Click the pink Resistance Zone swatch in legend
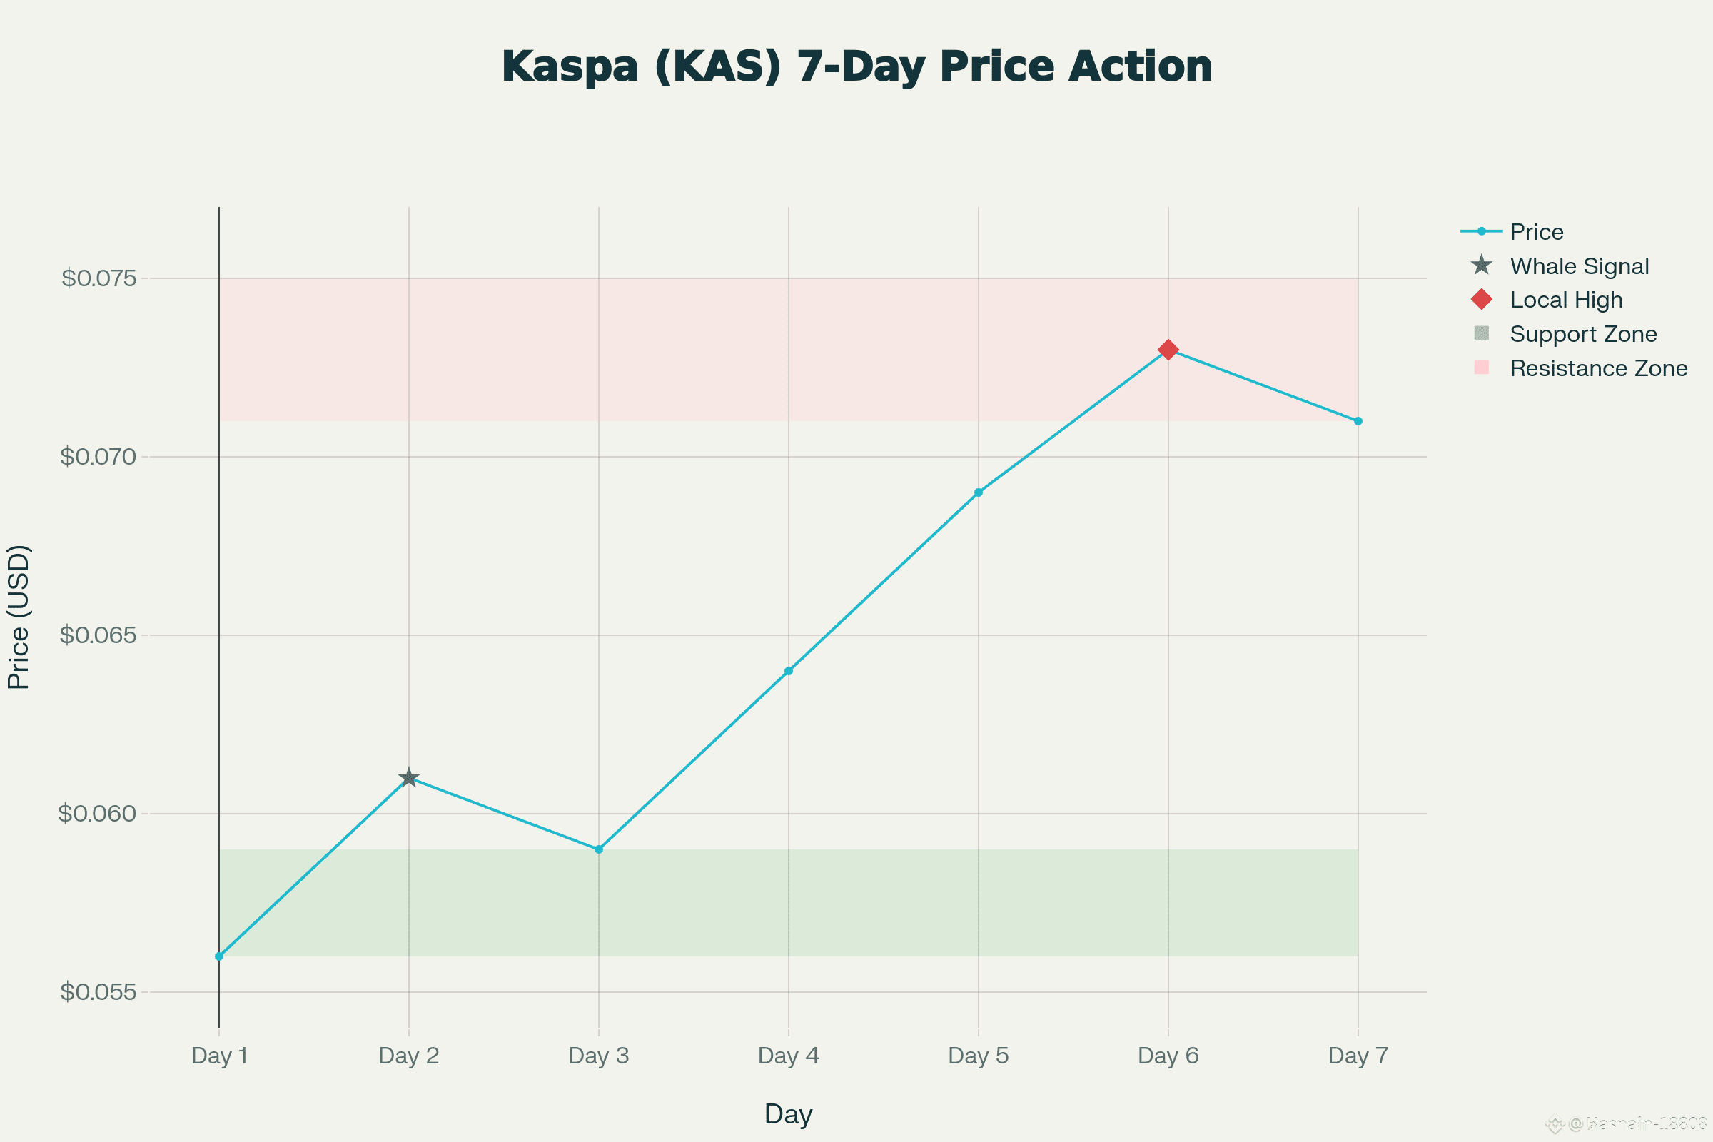 point(1482,367)
